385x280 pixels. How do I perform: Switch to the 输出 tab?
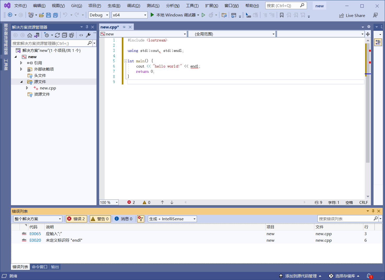tap(55, 267)
